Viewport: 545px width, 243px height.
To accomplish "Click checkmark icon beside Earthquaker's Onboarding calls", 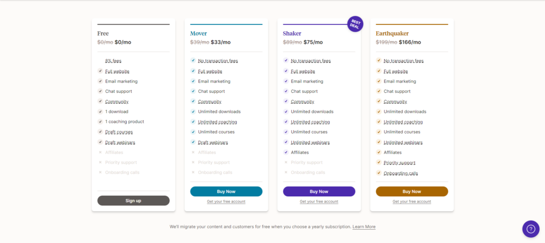I will (x=378, y=172).
